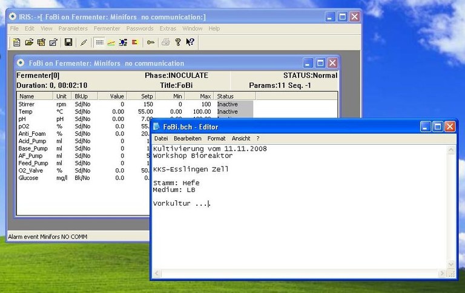Open the Passwords menu in IRIS
The image size is (465, 293).
click(140, 28)
